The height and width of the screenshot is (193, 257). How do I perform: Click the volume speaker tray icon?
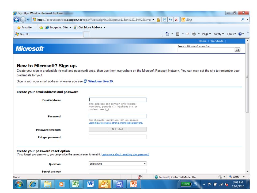(x=227, y=184)
